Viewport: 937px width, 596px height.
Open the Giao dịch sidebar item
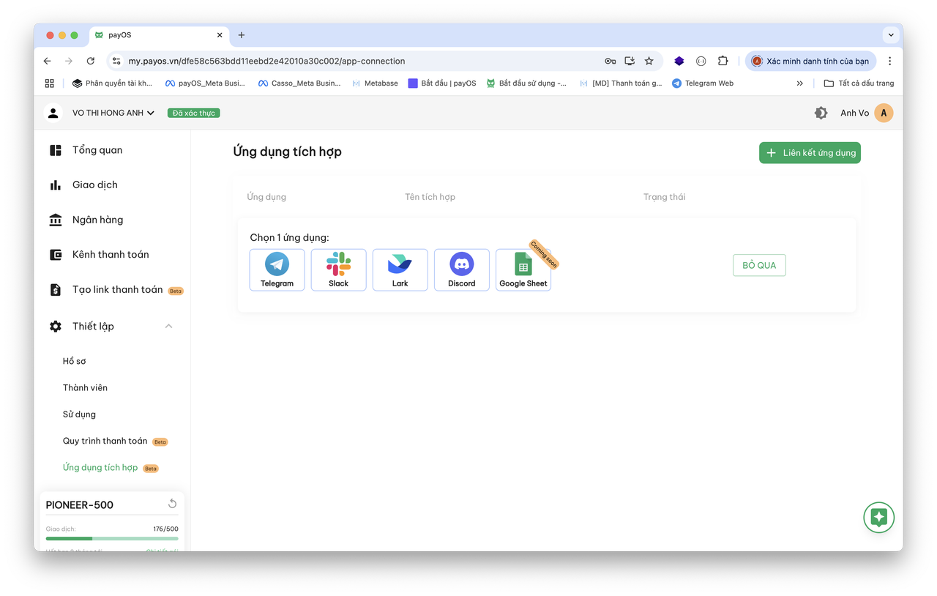(95, 185)
